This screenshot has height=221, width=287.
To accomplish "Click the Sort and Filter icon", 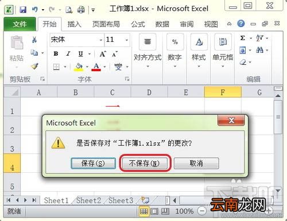I will (x=259, y=38).
